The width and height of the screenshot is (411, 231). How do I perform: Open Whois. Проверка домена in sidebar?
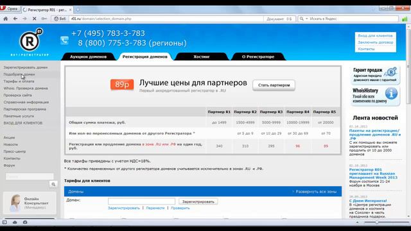tap(26, 89)
